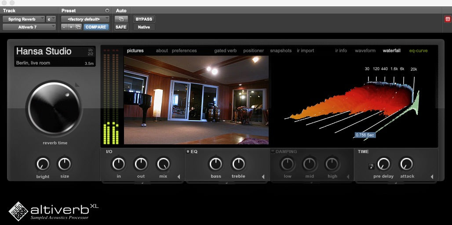Click the Berlin, live room description
The width and height of the screenshot is (452, 225).
(x=33, y=63)
